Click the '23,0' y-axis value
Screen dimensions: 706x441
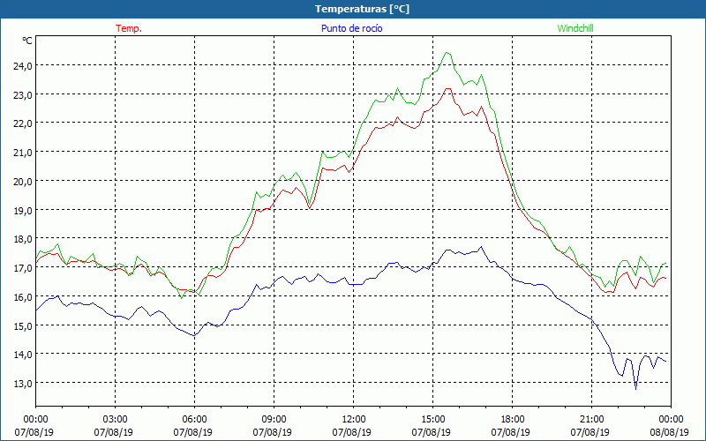23,94
